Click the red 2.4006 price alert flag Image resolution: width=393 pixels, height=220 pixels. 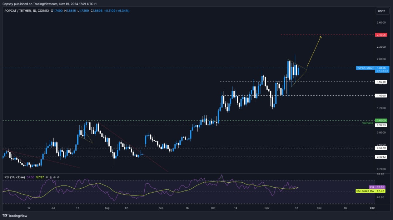(x=380, y=35)
